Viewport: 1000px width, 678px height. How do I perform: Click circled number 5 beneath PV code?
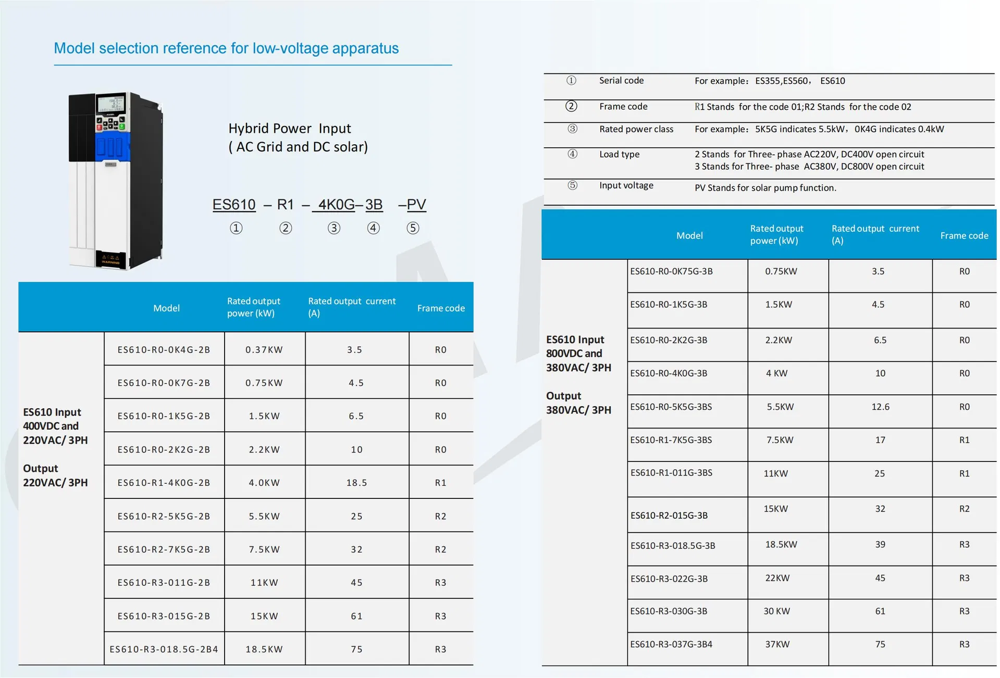(413, 228)
